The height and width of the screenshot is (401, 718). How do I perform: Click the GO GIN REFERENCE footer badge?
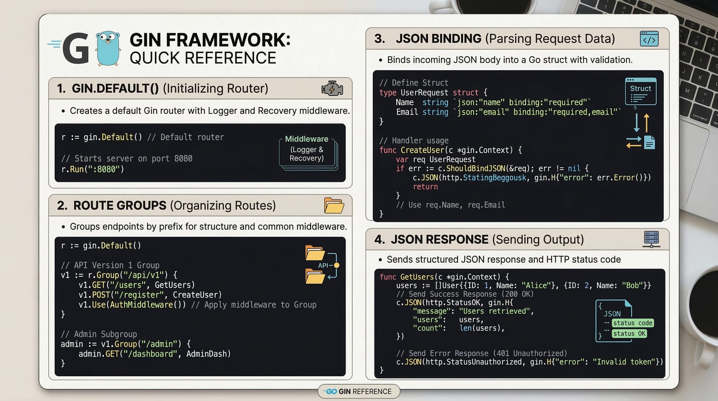click(x=359, y=391)
